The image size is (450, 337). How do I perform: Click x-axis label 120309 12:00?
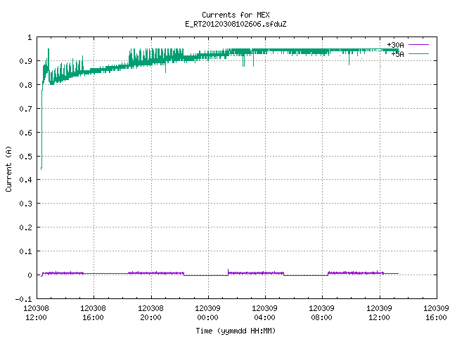[x=379, y=313]
